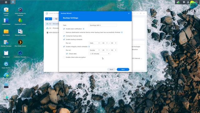Open backup version history clock icon
The image size is (200, 113).
(x=56, y=19)
